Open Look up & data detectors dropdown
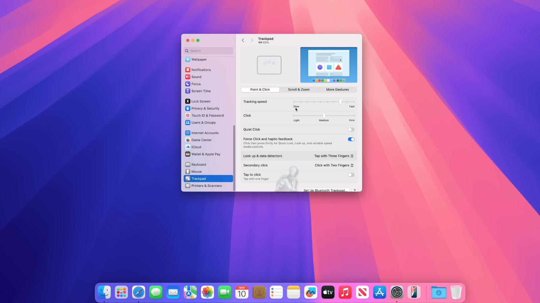Viewport: 540px width, 303px height. point(334,156)
